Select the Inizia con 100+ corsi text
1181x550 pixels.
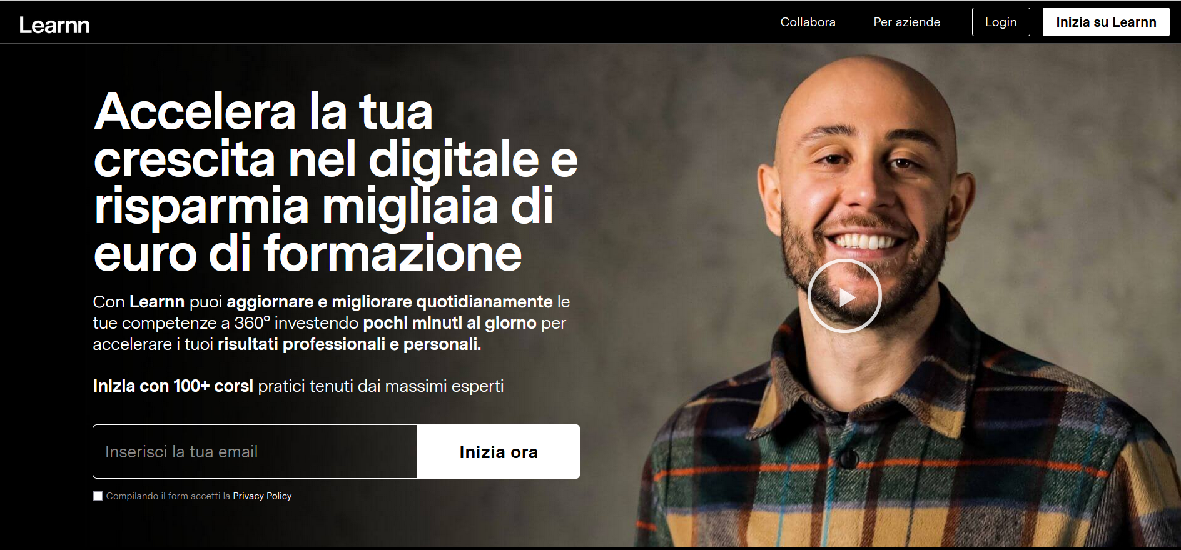point(173,386)
